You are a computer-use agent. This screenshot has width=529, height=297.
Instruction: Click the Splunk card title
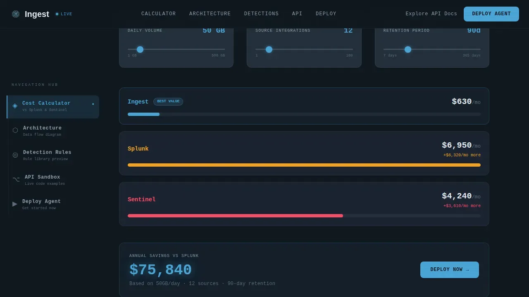(138, 149)
